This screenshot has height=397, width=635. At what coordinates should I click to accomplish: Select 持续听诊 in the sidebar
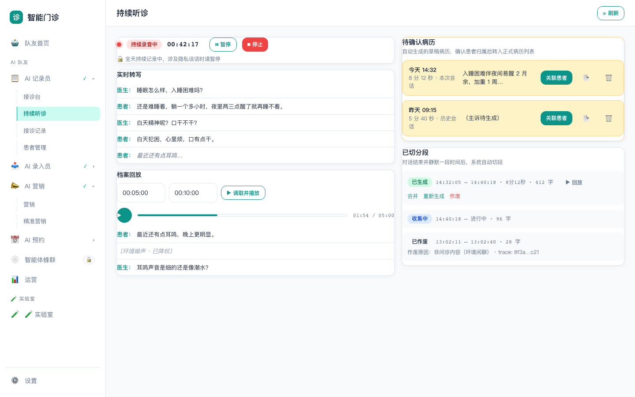coord(58,113)
